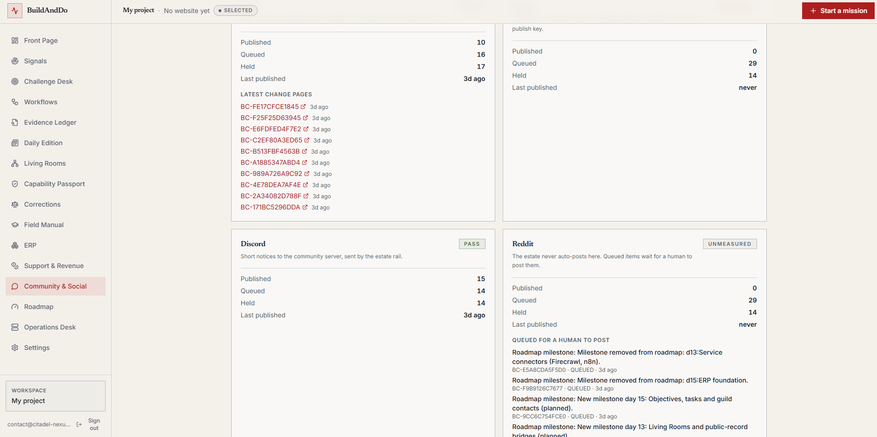Open Challenge Desk target icon
This screenshot has height=437, width=877.
(15, 81)
